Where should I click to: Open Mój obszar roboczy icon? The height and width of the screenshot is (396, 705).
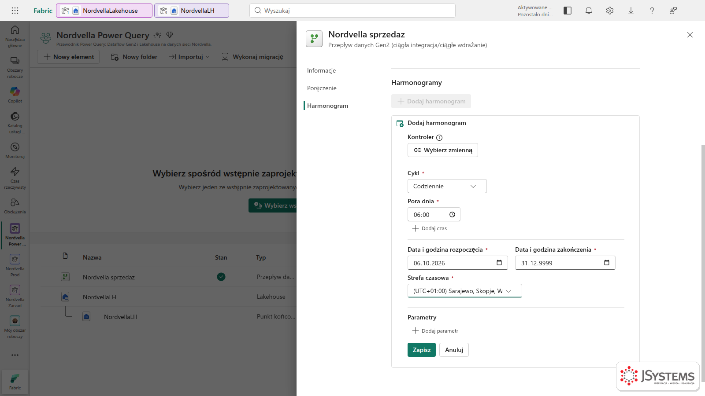click(x=15, y=327)
